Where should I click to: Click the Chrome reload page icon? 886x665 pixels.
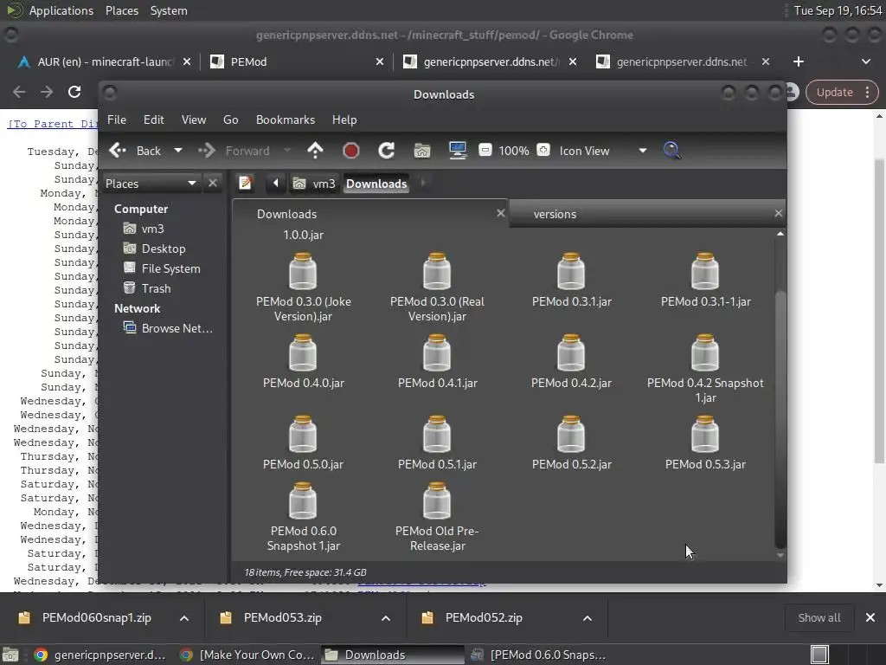click(74, 92)
